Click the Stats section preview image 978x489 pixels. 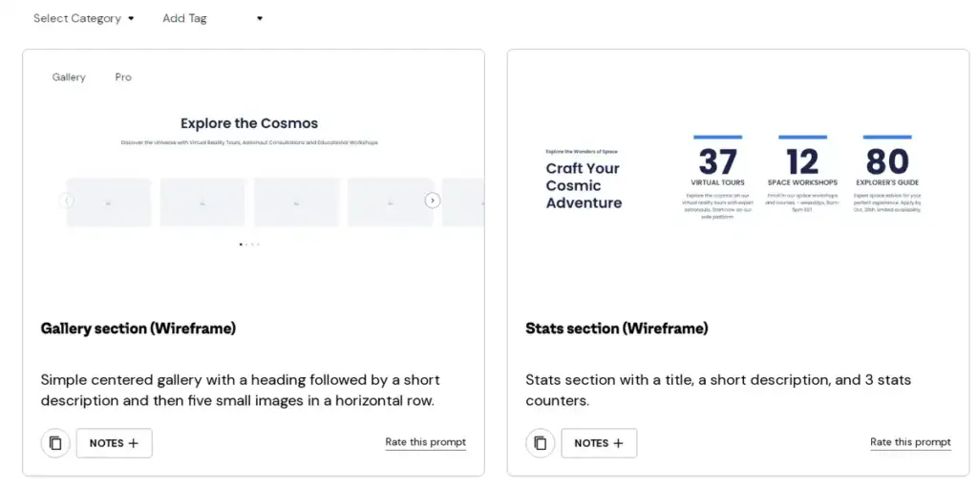[738, 178]
